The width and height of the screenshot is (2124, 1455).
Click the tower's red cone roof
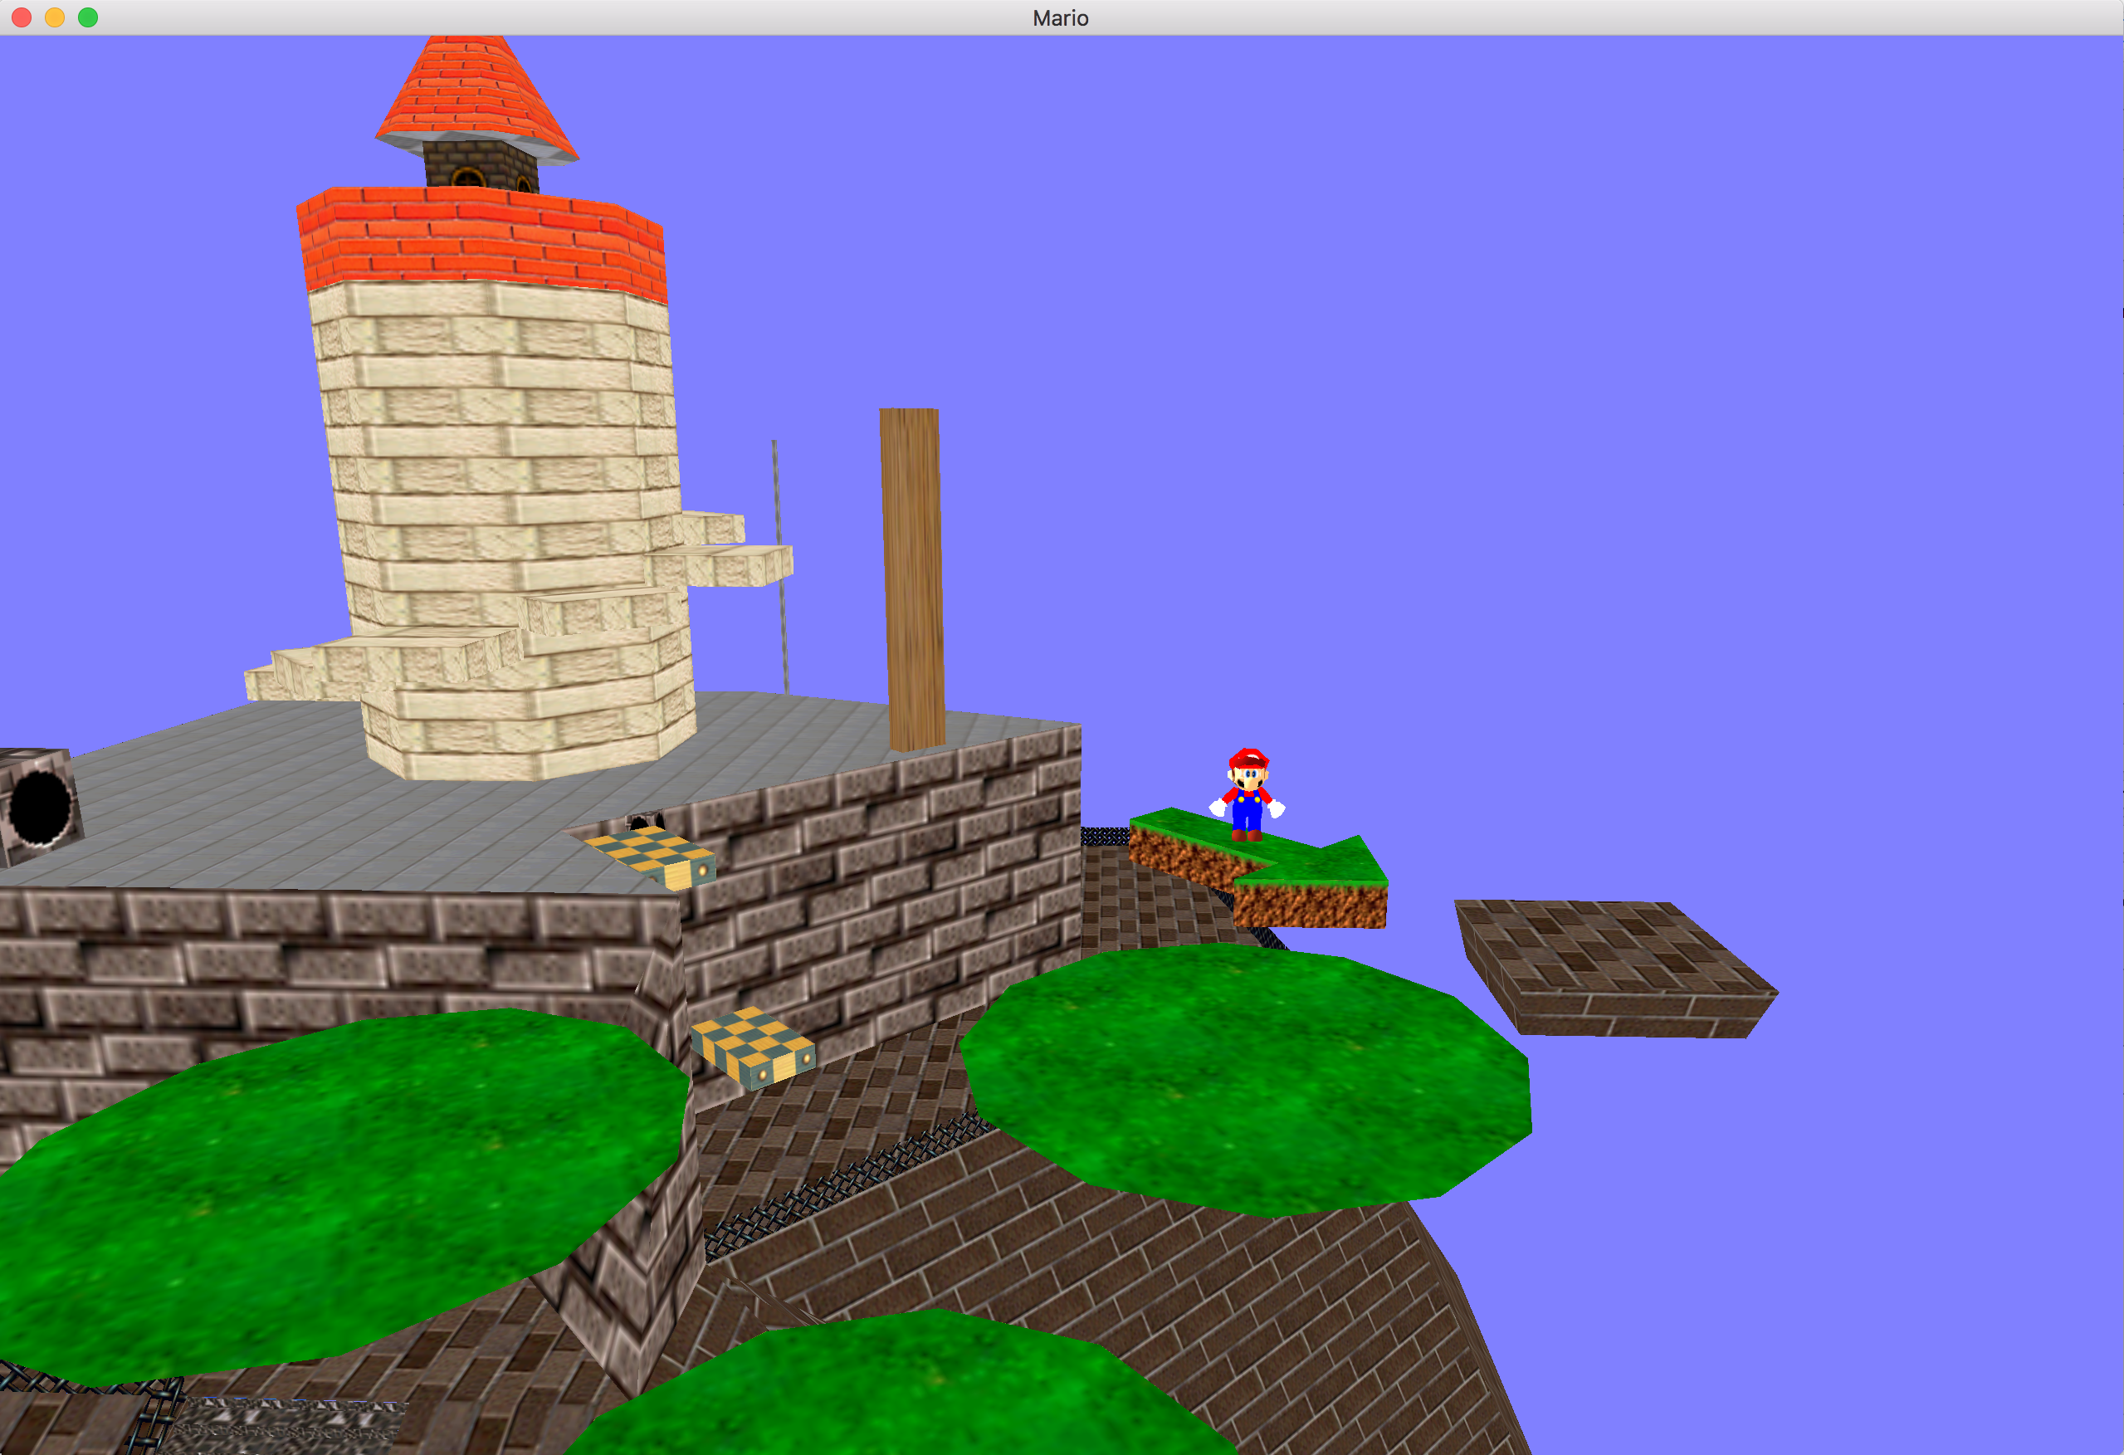(476, 99)
